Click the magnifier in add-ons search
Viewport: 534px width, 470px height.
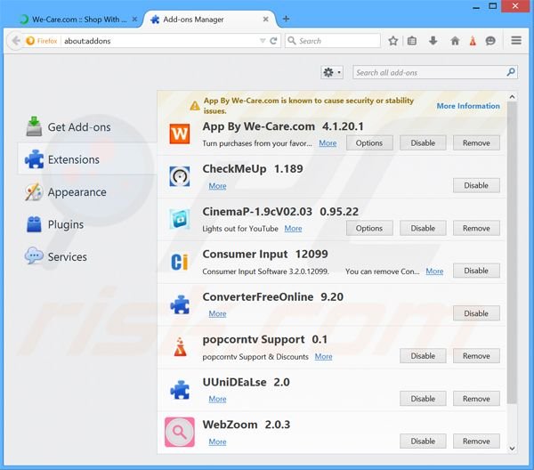[511, 72]
